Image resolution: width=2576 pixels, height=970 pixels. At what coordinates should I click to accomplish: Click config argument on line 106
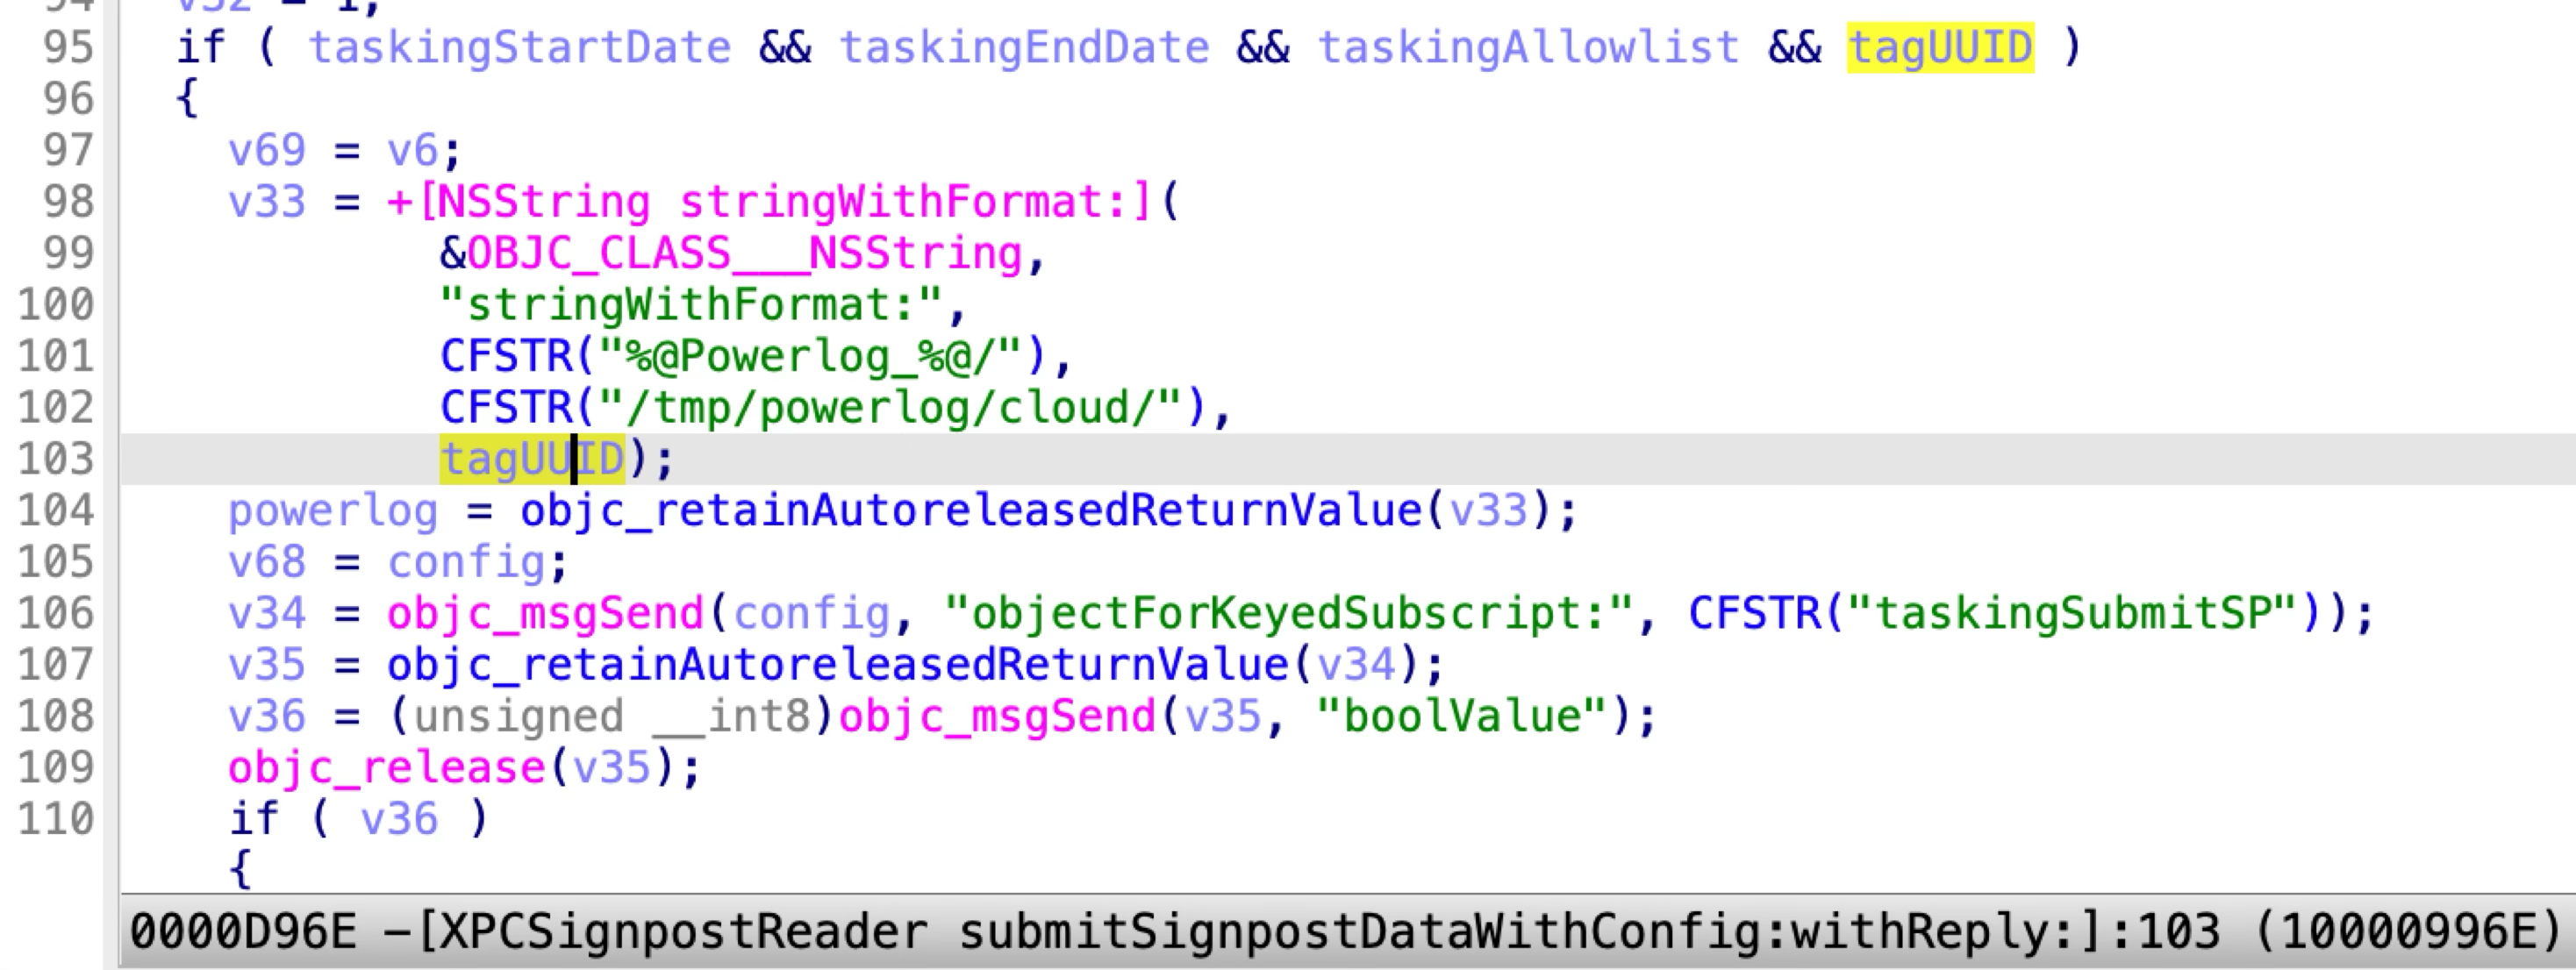coord(812,614)
